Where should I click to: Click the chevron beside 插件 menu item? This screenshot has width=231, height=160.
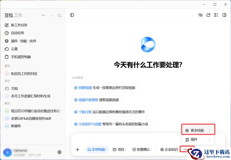(210, 140)
